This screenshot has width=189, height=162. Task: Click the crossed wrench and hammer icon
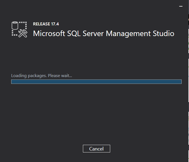23,33
